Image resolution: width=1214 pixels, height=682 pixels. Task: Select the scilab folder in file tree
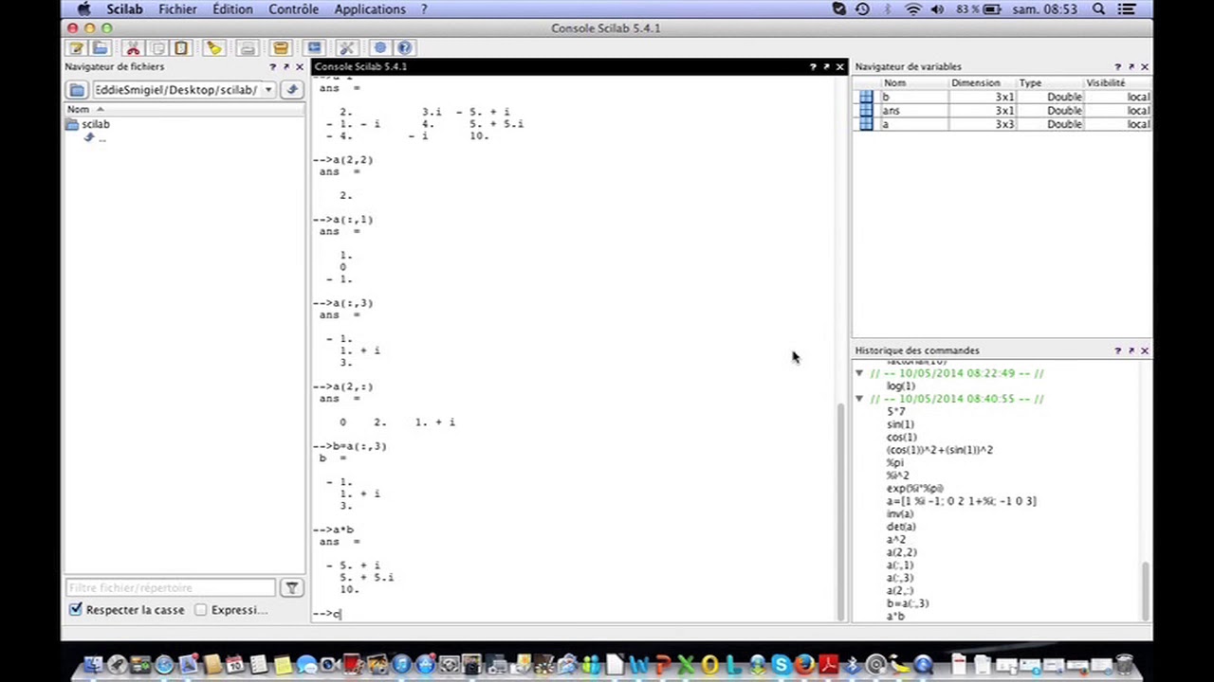point(95,124)
